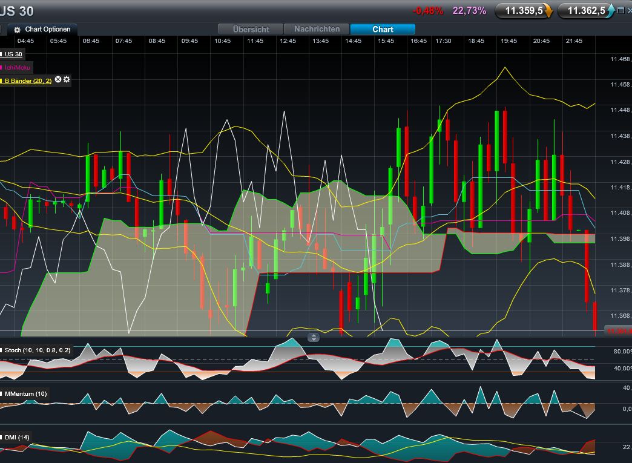Click the detach window icon beside the buy price
This screenshot has width=632, height=463.
point(621,10)
